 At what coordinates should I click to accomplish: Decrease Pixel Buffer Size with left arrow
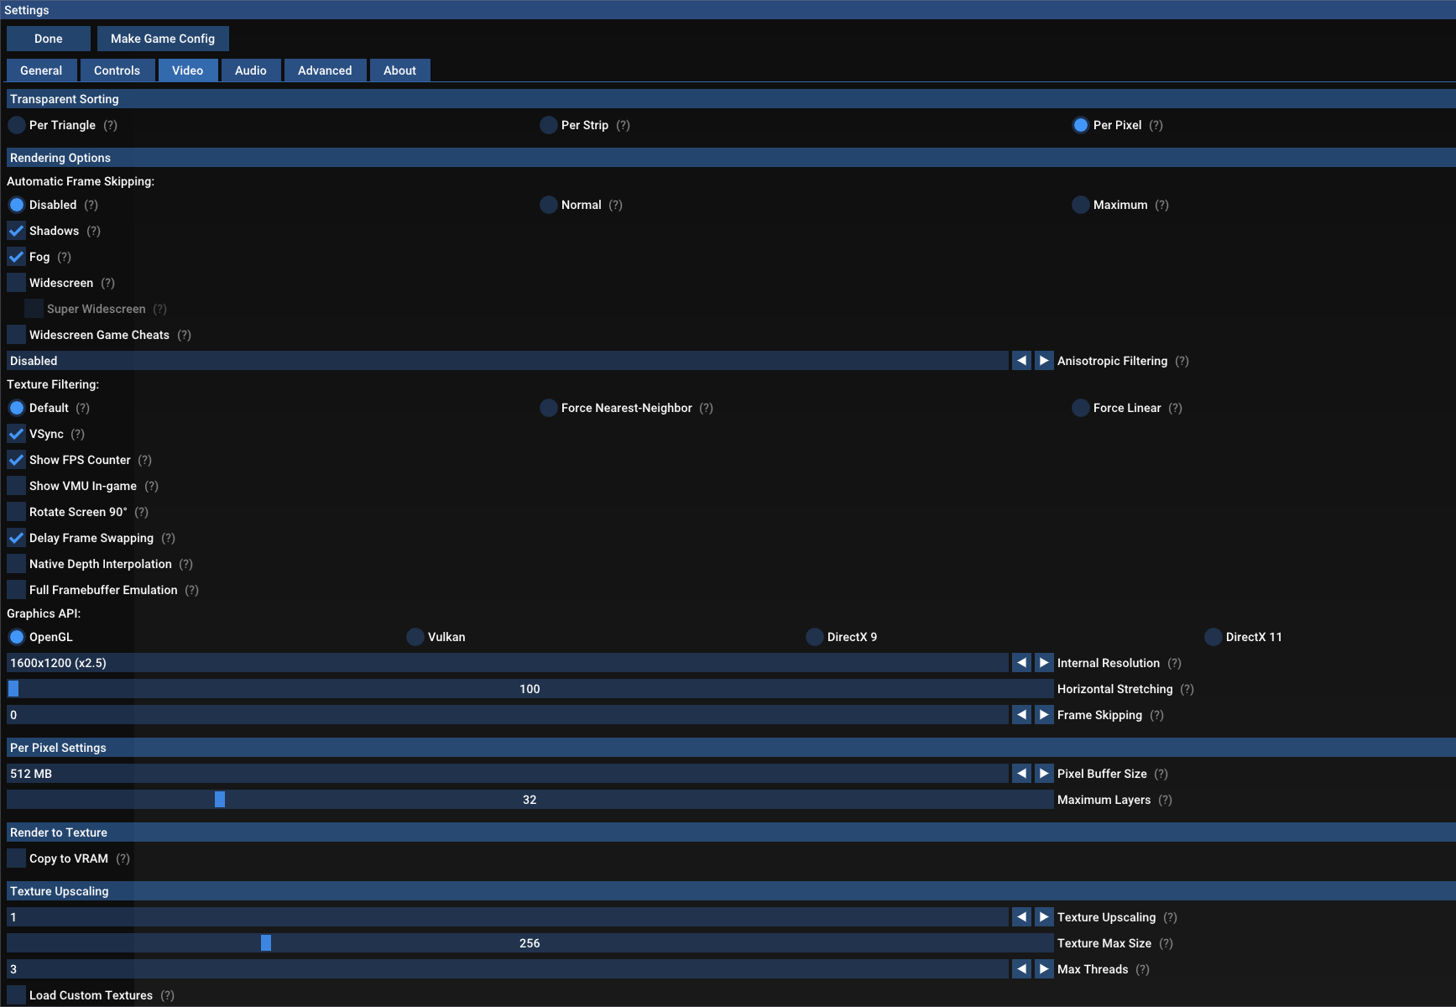[1021, 774]
